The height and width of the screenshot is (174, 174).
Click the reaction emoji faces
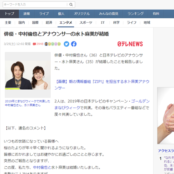[52, 44]
